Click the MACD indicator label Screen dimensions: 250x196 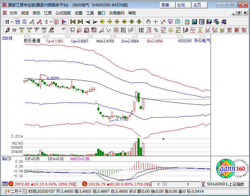click(7, 159)
